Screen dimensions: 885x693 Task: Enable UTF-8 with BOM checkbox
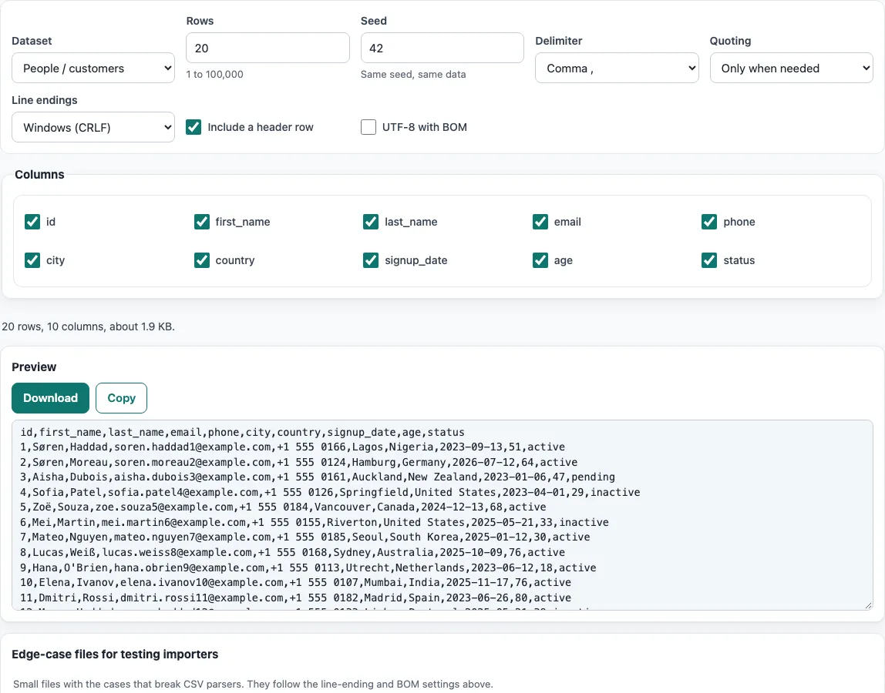tap(368, 127)
